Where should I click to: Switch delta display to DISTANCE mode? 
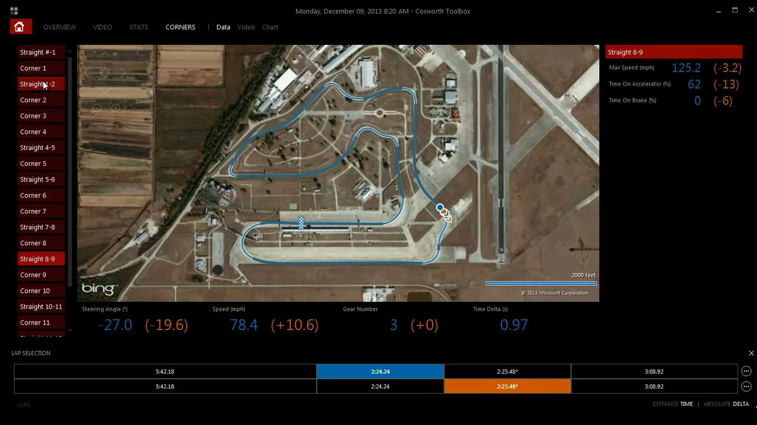click(x=666, y=404)
